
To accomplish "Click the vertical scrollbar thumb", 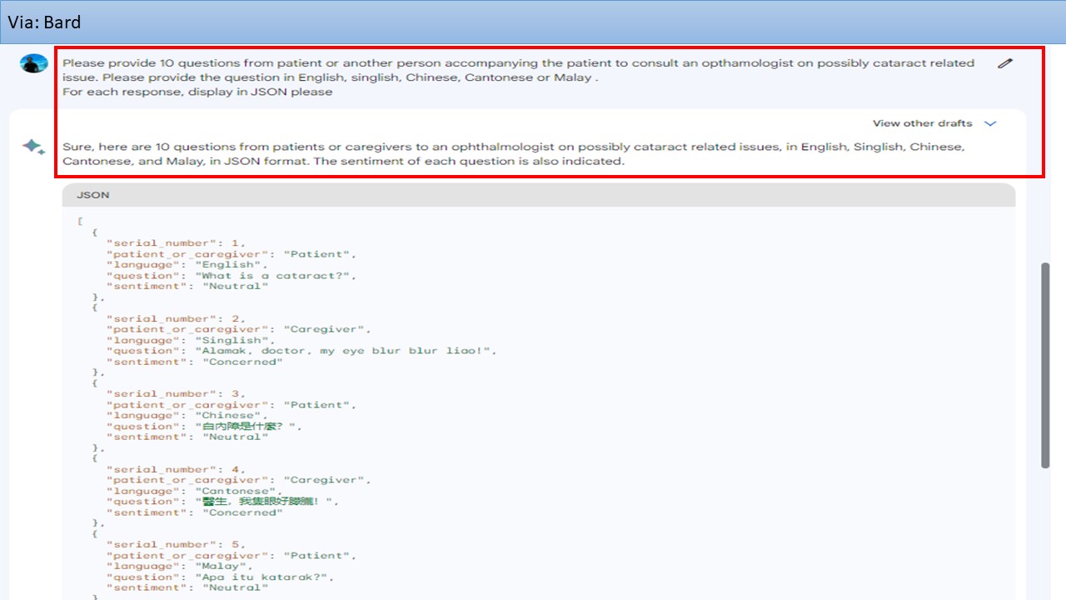I will (1046, 365).
